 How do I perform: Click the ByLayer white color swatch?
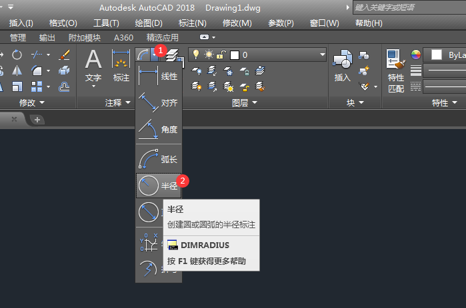click(x=437, y=55)
